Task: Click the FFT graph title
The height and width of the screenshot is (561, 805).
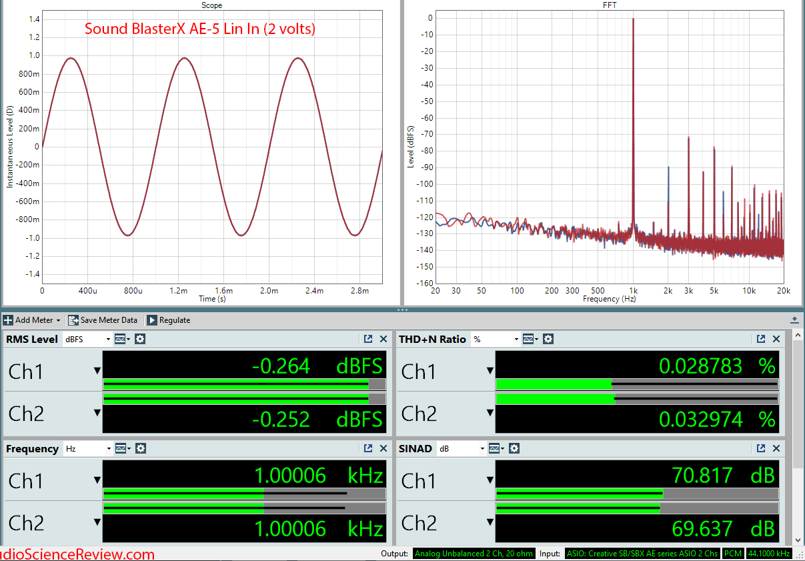Action: (x=611, y=5)
